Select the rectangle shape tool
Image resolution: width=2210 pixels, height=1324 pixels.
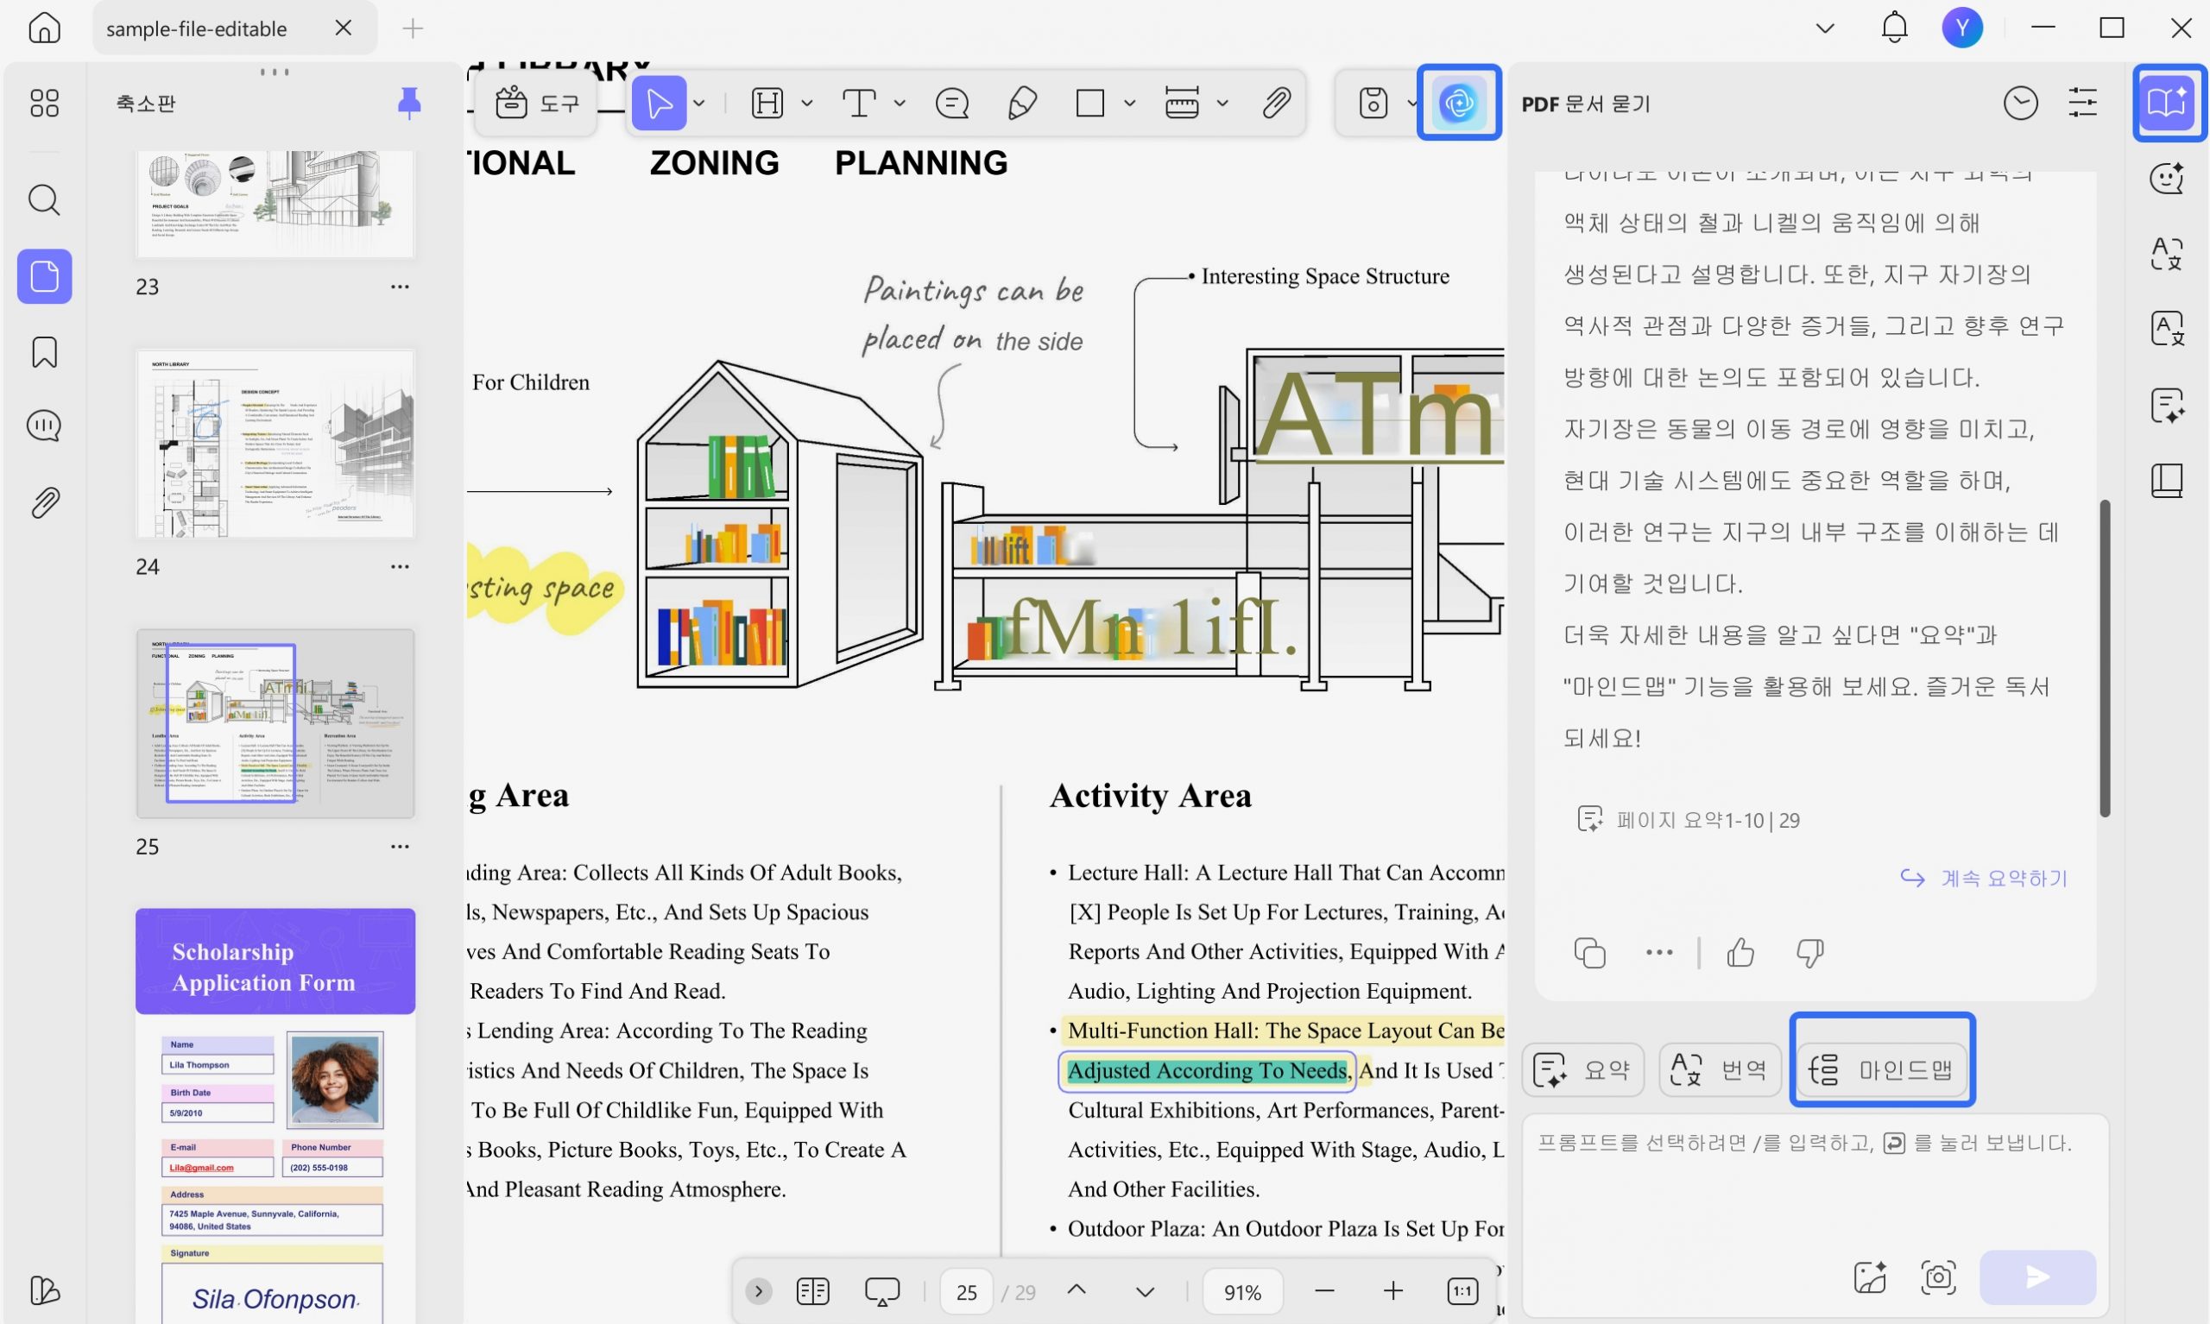[x=1090, y=104]
